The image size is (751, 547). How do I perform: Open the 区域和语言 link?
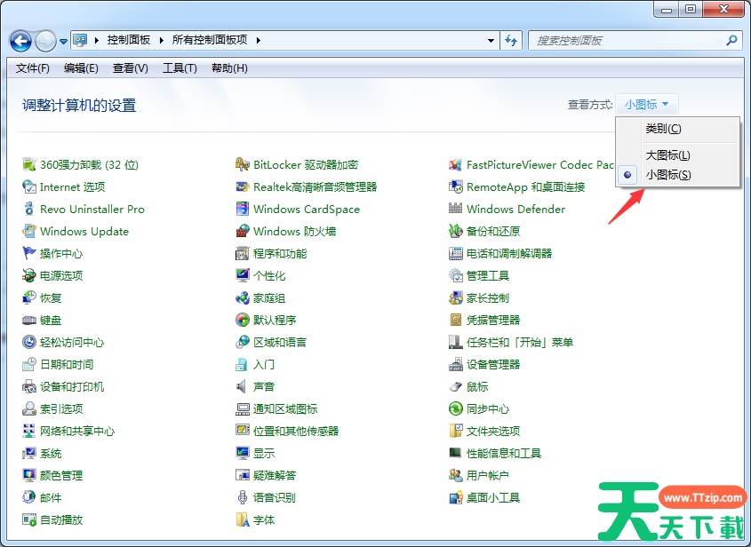click(280, 342)
